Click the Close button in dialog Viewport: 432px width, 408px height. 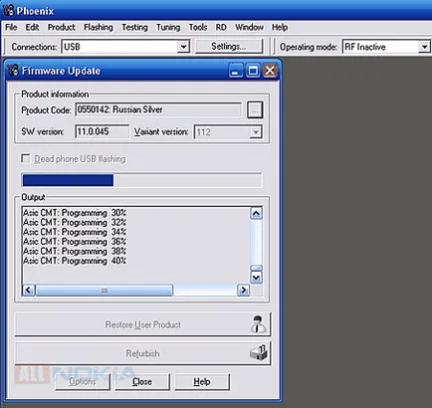[x=142, y=382]
